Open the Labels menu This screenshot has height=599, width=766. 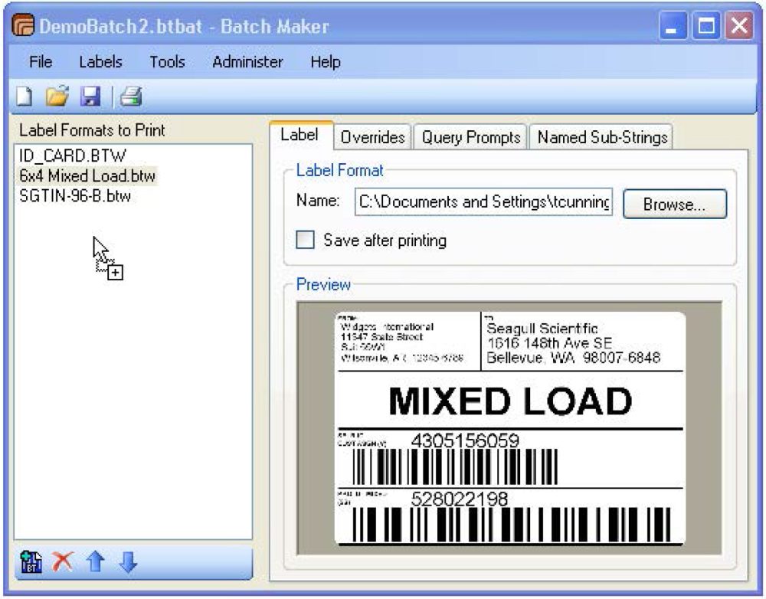click(100, 62)
